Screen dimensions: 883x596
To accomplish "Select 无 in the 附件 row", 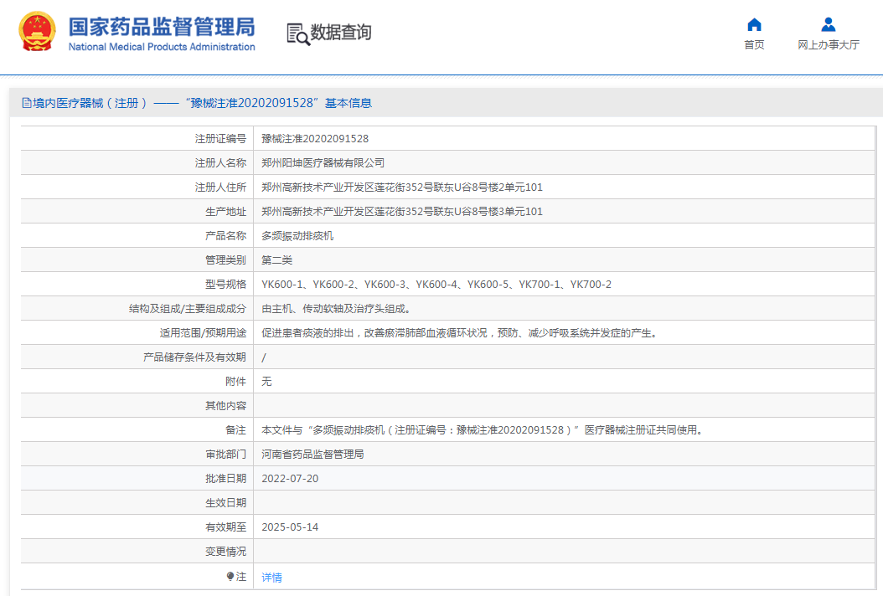I will [266, 381].
